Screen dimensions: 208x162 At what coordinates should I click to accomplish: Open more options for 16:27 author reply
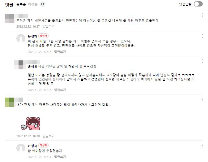(x=202, y=36)
